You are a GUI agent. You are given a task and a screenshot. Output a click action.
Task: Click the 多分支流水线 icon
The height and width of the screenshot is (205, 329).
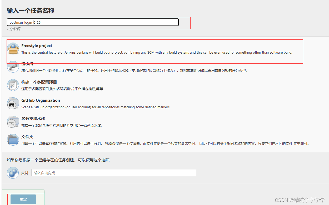(13, 121)
